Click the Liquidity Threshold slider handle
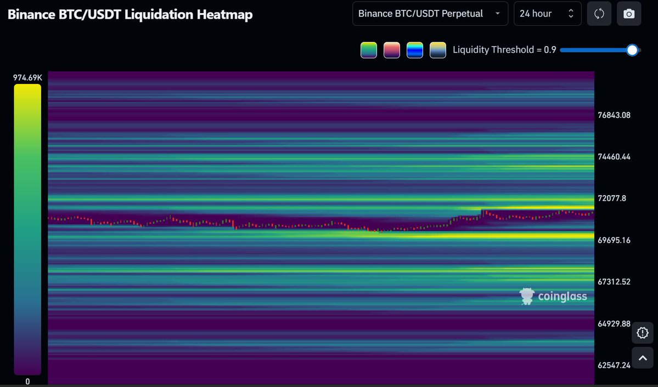Viewport: 658px width, 387px height. click(632, 50)
